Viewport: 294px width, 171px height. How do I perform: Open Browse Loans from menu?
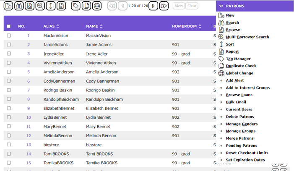239,95
